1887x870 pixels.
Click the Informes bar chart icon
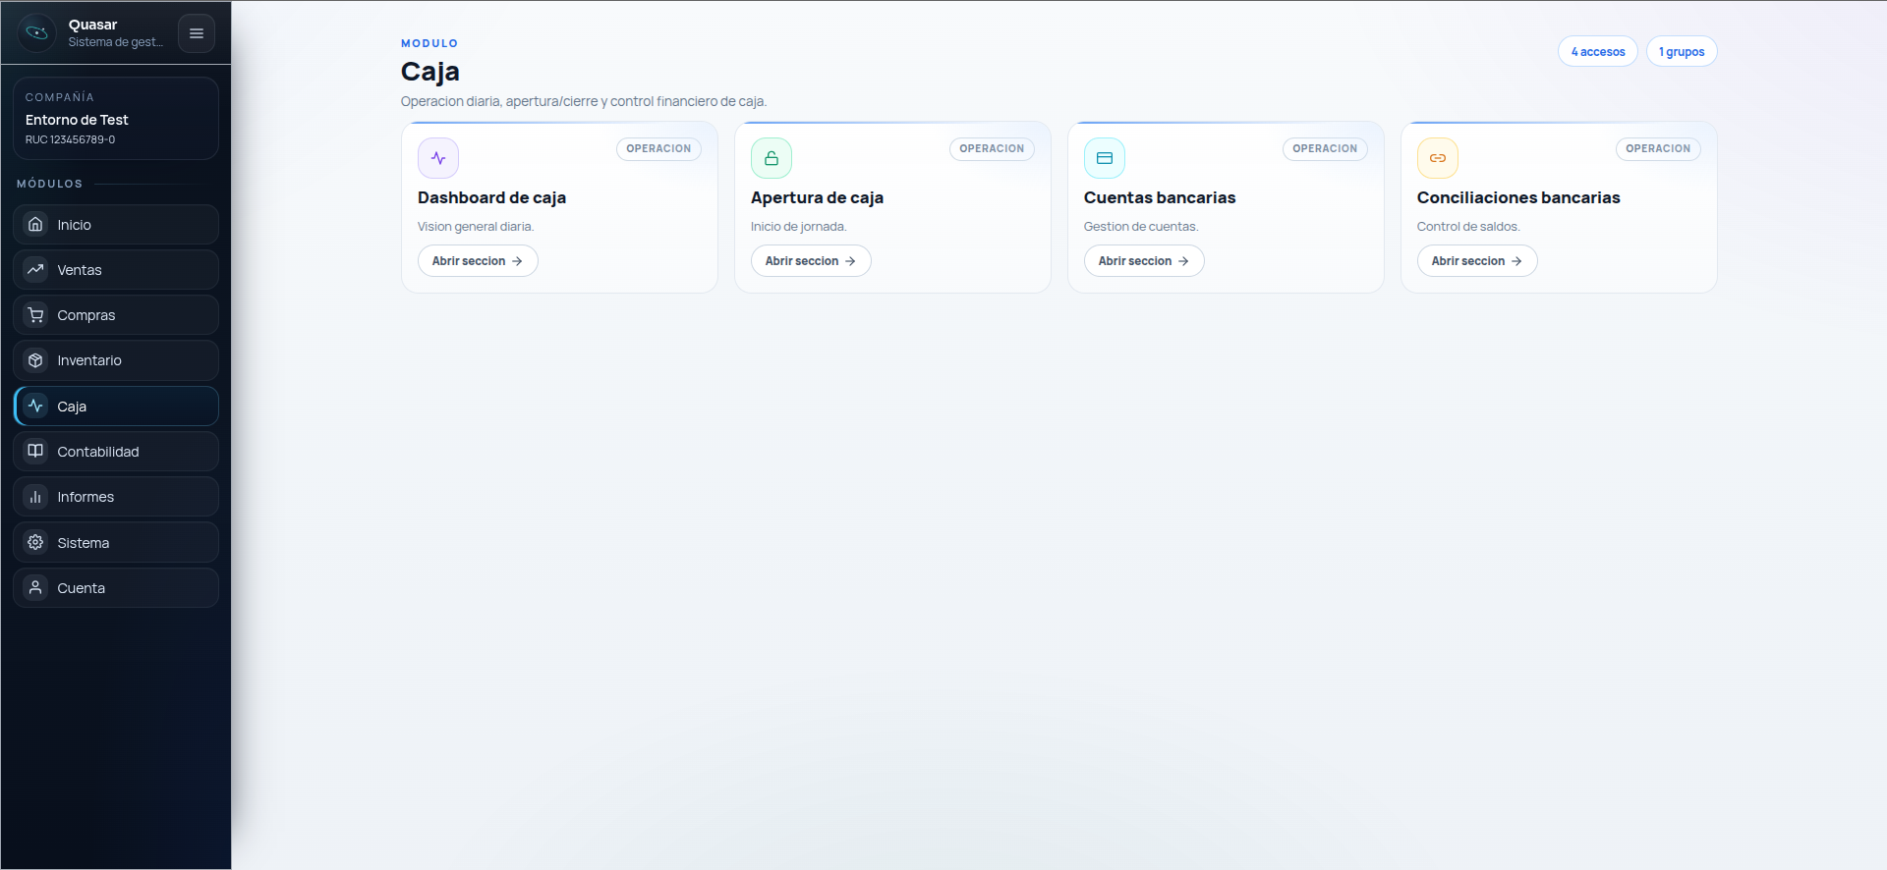35,497
